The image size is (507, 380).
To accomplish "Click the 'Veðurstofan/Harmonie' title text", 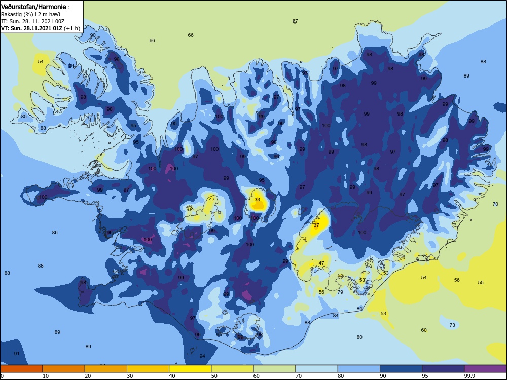I will (x=33, y=7).
